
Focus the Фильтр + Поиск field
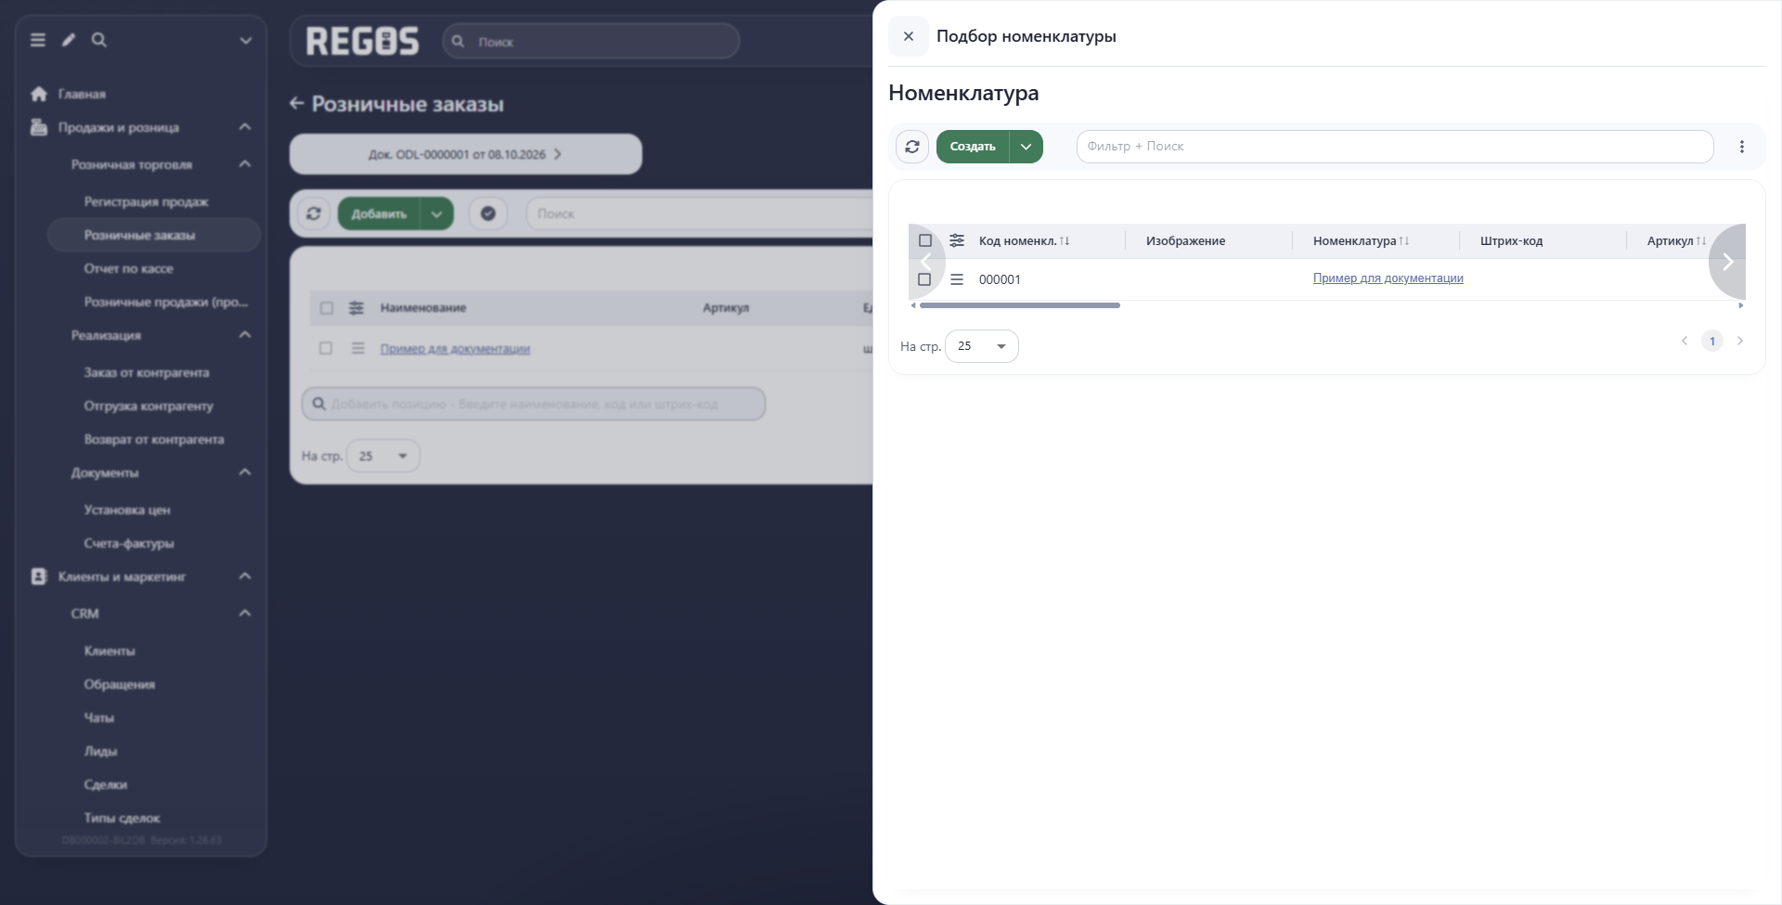click(x=1394, y=147)
